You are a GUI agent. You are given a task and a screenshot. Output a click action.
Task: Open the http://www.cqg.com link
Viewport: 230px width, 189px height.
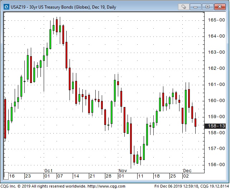tap(106, 186)
